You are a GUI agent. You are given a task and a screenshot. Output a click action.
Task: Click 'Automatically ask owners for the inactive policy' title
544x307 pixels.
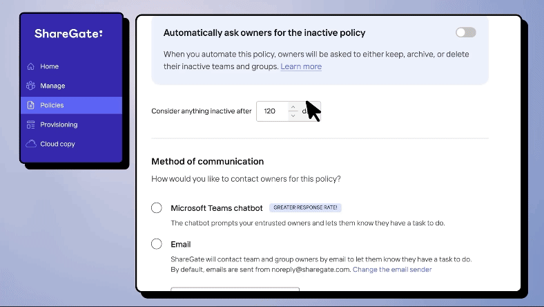(264, 32)
